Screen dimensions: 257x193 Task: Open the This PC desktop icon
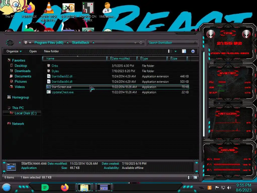coord(10,9)
